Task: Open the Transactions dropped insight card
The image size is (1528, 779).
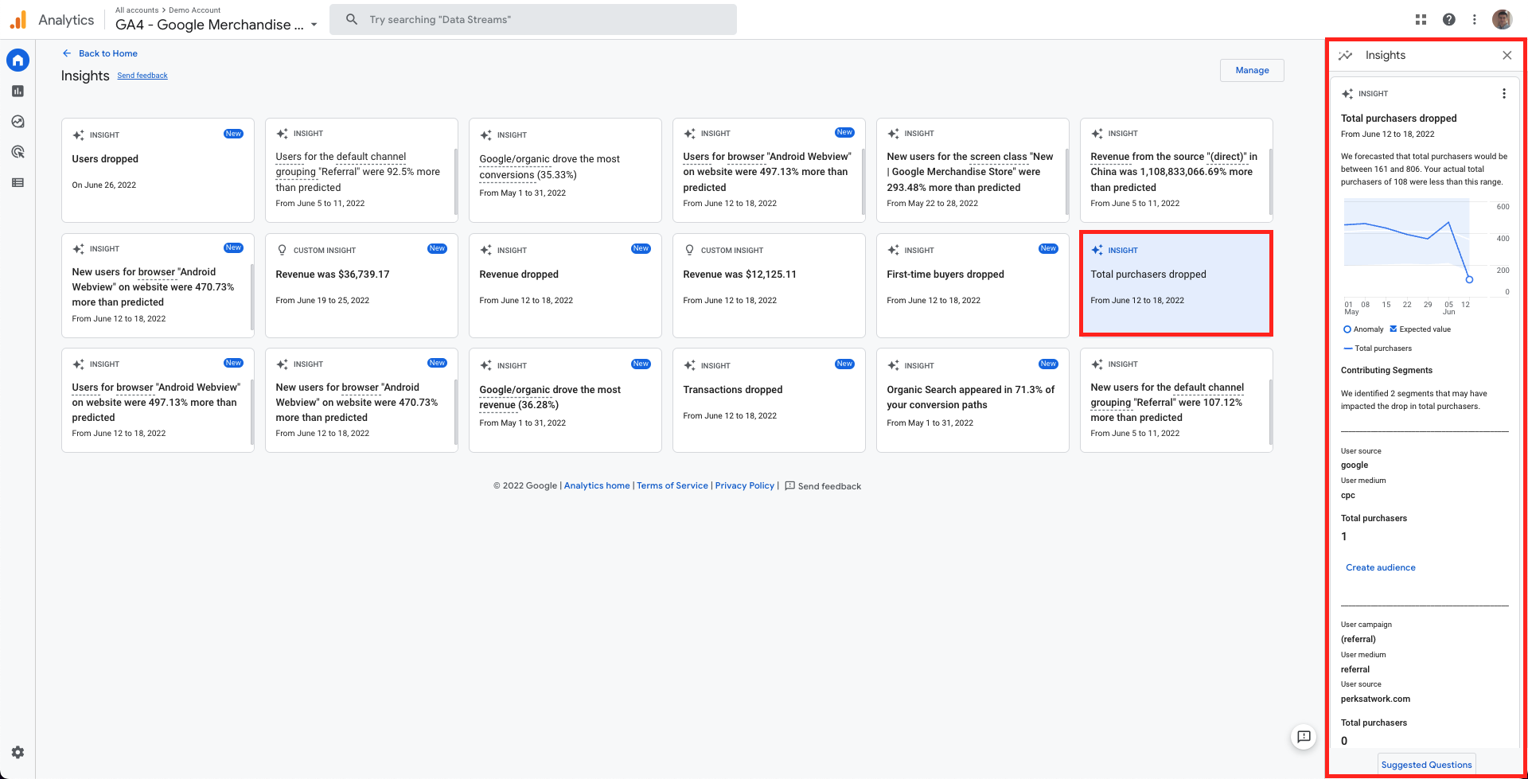Action: tap(769, 400)
